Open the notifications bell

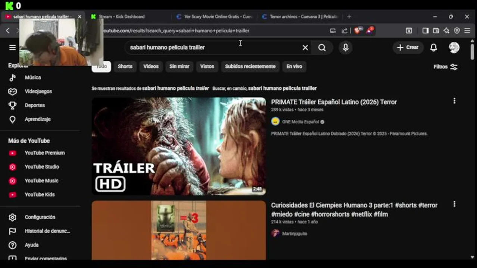point(433,47)
